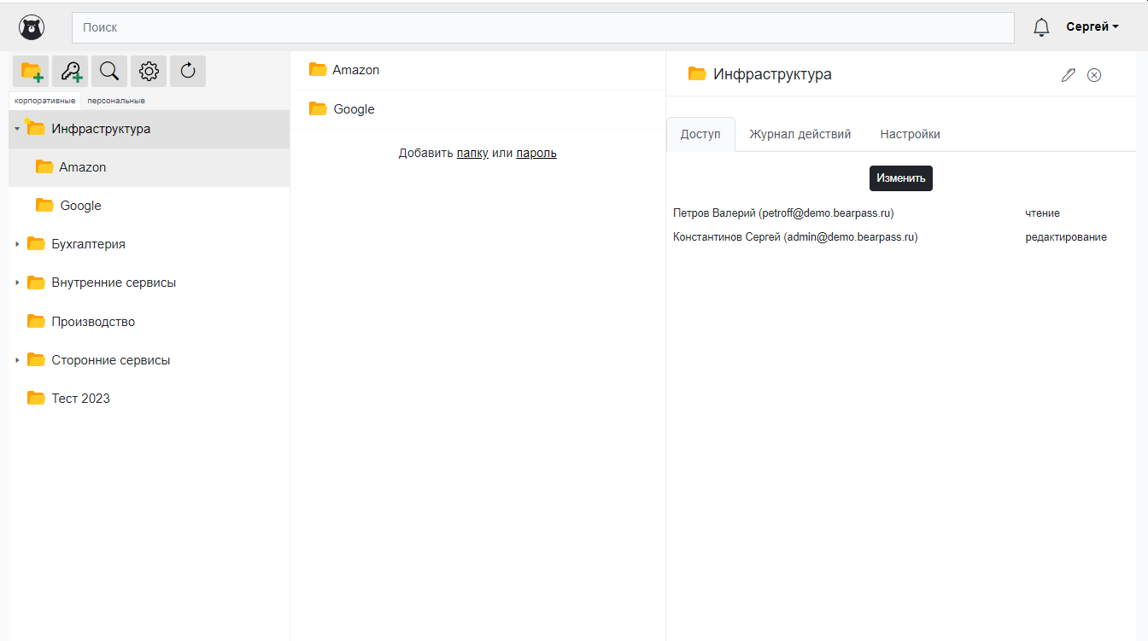Click the Константинов Сергей access entry
Viewport: 1148px width, 641px height.
coord(795,237)
